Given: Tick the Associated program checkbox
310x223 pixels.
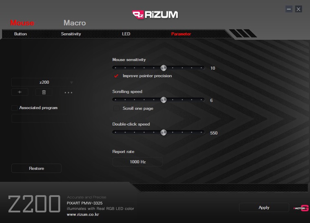Looking at the screenshot, I should click(x=14, y=108).
